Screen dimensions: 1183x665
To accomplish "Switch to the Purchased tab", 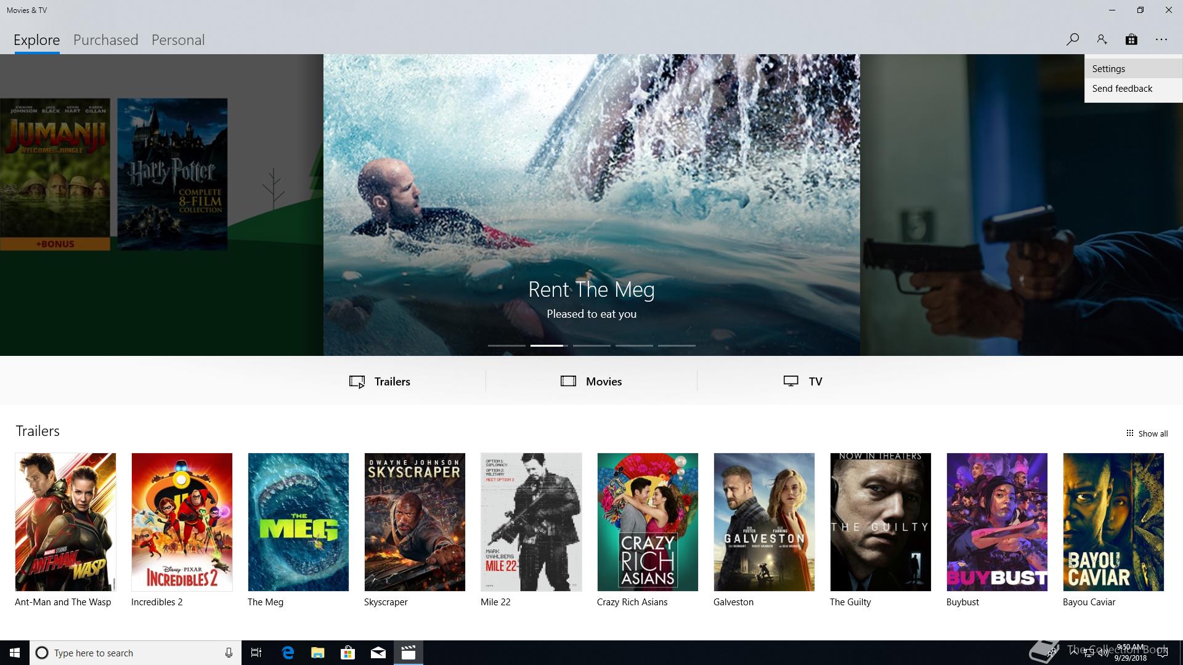I will [106, 40].
